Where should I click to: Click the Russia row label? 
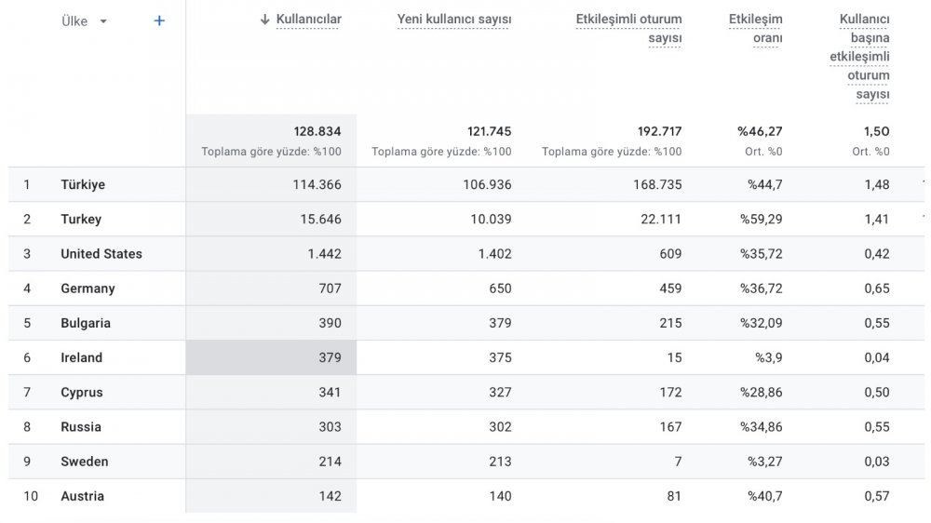point(81,427)
